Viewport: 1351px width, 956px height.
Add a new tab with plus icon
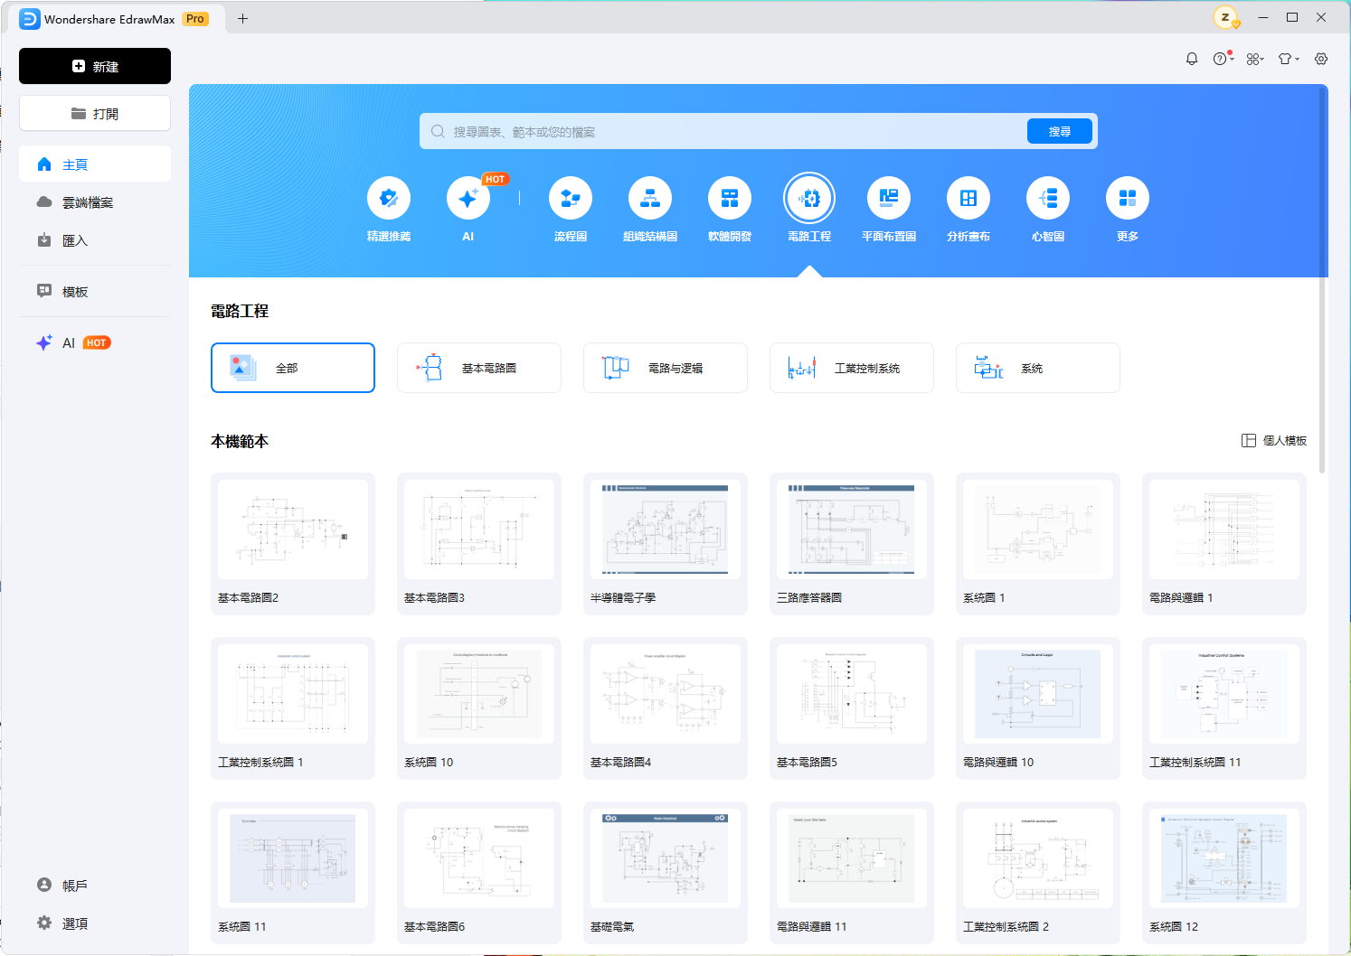coord(242,18)
